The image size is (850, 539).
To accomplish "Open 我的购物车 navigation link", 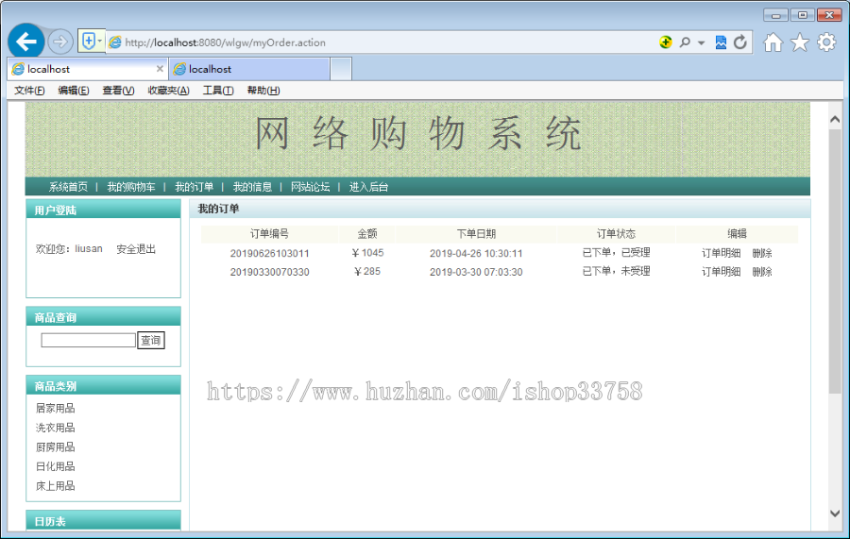I will pos(130,187).
